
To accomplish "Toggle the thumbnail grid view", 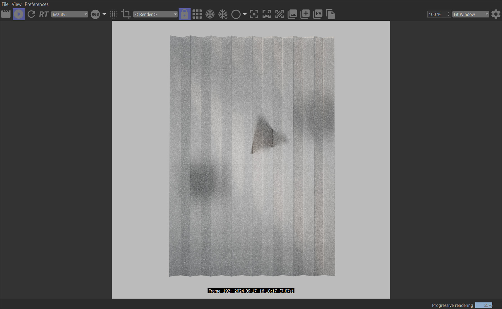I will [x=197, y=14].
